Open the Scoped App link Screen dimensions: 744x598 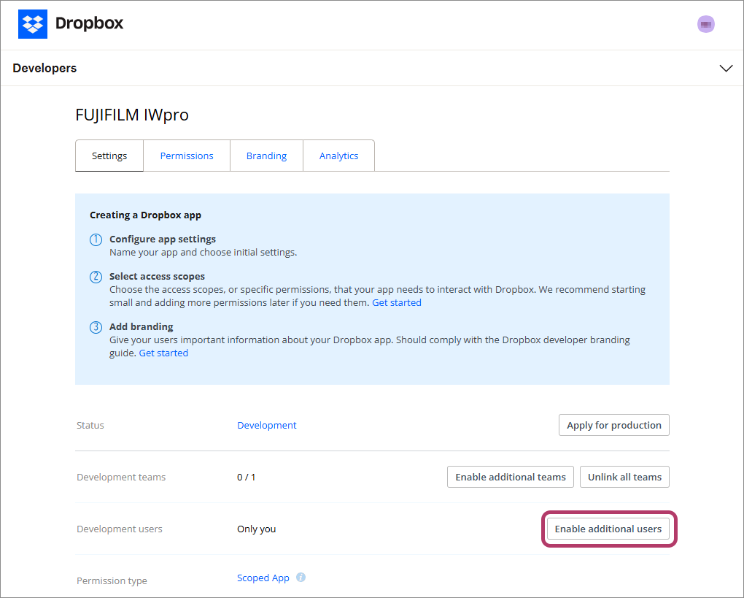[263, 578]
